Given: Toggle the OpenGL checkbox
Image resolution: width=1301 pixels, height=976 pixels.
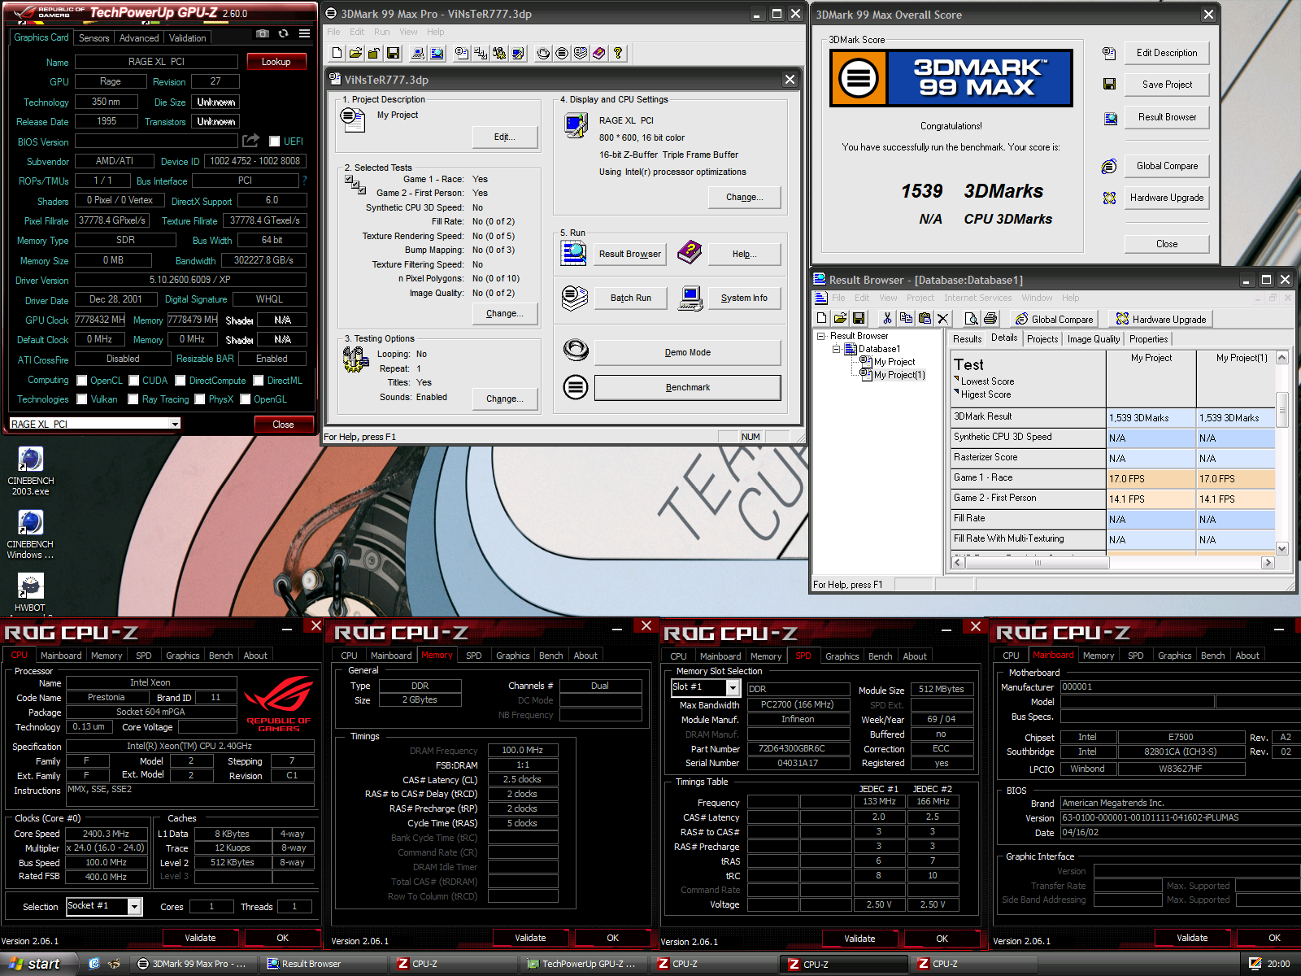Looking at the screenshot, I should [x=245, y=399].
